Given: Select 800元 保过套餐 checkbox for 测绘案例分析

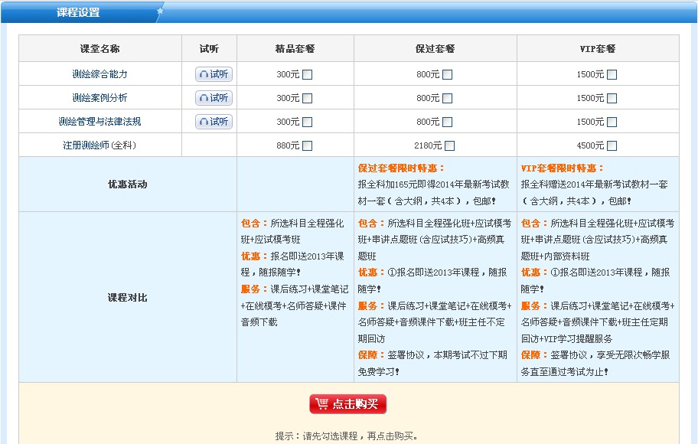Looking at the screenshot, I should point(448,99).
